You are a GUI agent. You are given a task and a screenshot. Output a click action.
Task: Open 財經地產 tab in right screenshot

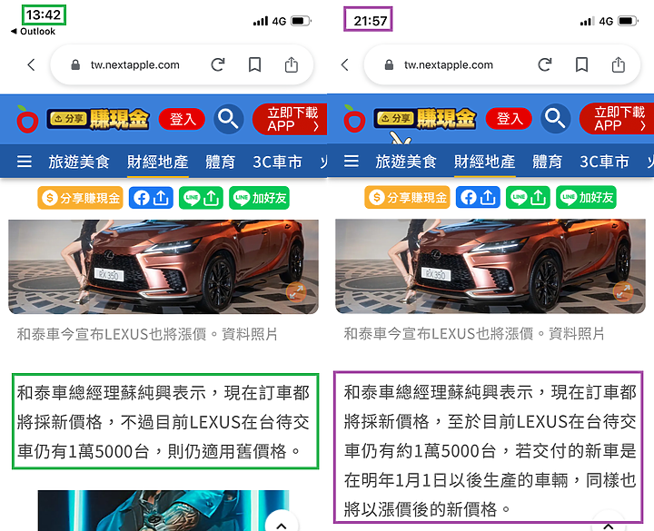[x=485, y=162]
